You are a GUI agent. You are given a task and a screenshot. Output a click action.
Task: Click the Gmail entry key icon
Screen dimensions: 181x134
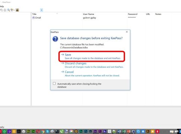tap(33, 17)
